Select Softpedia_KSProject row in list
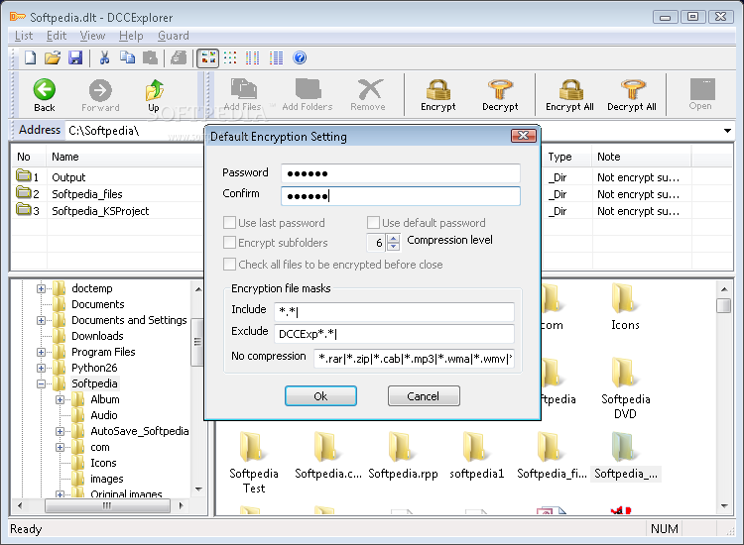 (x=100, y=211)
